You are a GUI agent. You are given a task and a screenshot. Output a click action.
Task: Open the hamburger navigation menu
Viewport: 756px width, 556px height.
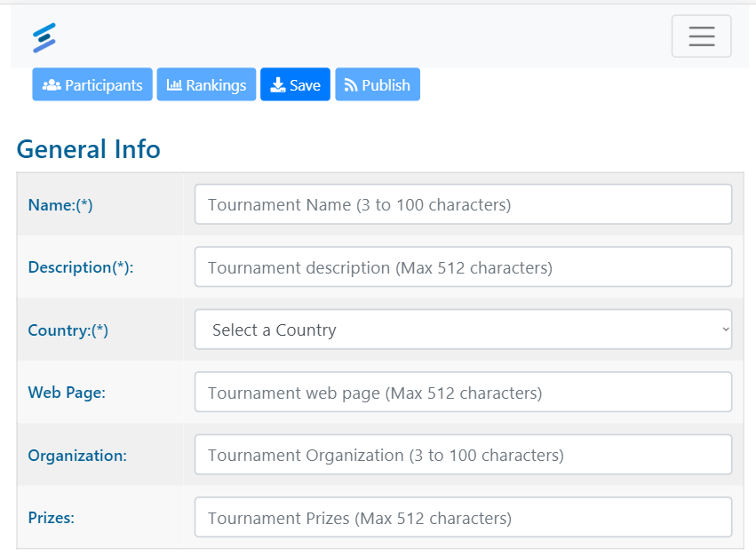pos(701,36)
